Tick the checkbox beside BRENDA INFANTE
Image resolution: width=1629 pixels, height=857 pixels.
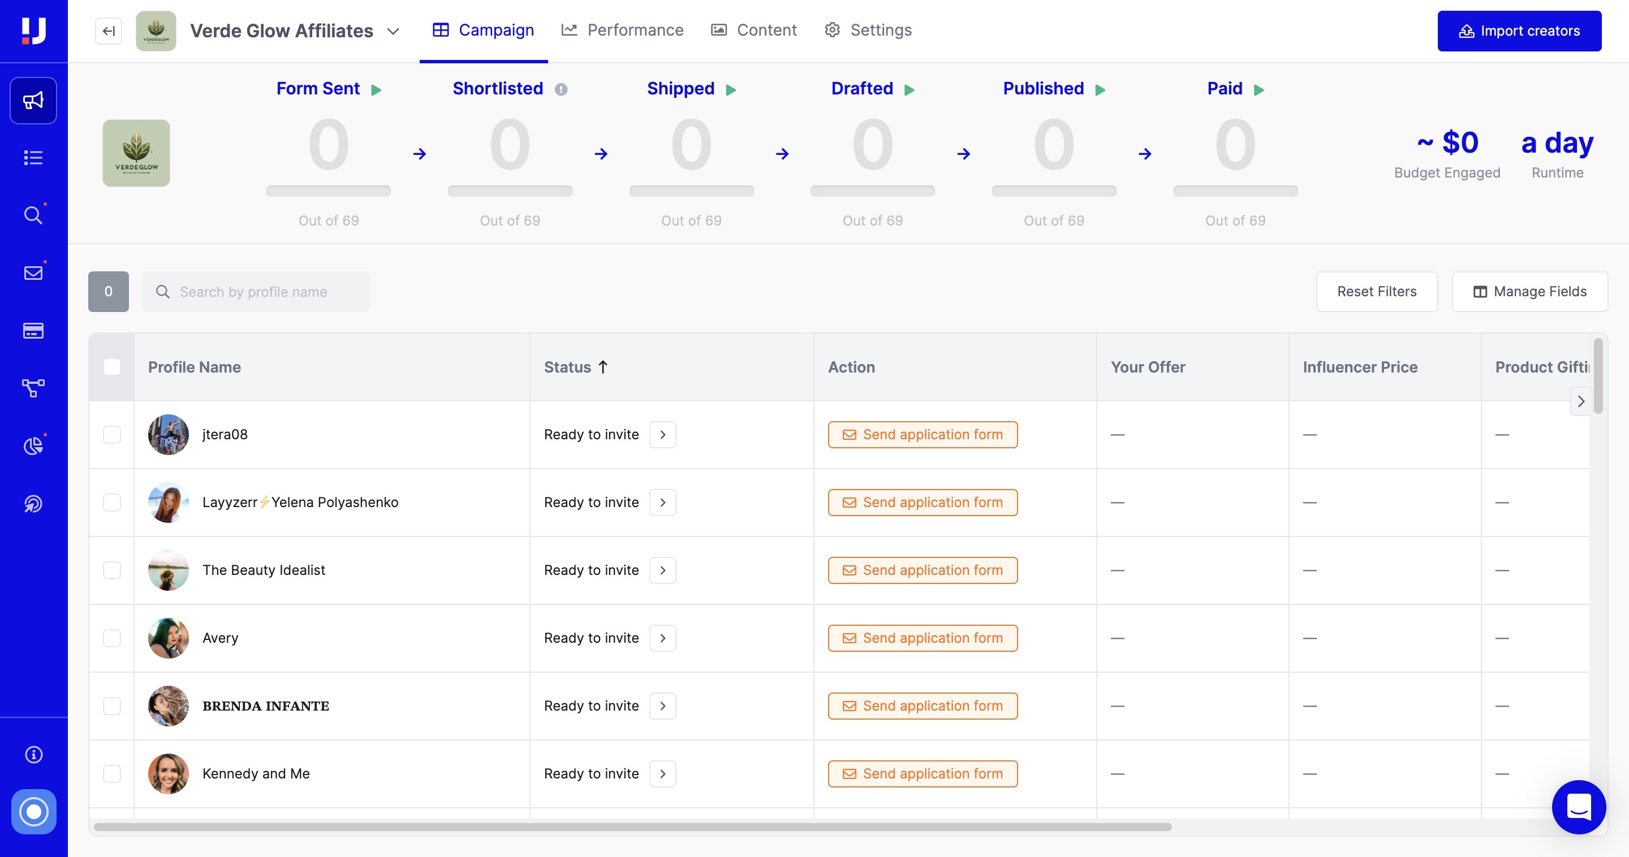(x=112, y=706)
